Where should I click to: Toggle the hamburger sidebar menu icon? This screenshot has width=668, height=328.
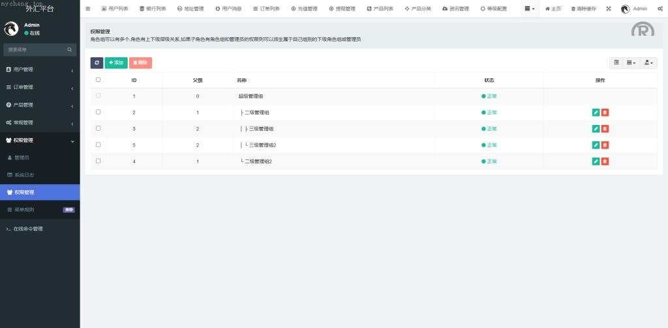[88, 9]
